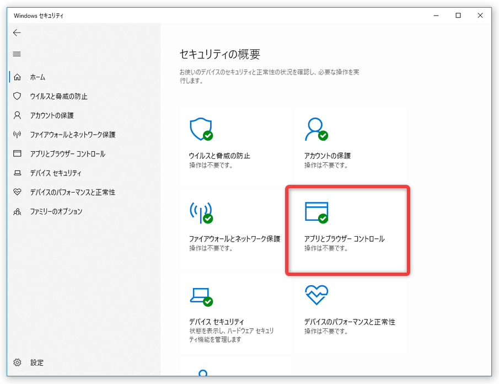The height and width of the screenshot is (384, 499).
Task: Select ファミリーのオプション in the sidebar
Action: 56,211
